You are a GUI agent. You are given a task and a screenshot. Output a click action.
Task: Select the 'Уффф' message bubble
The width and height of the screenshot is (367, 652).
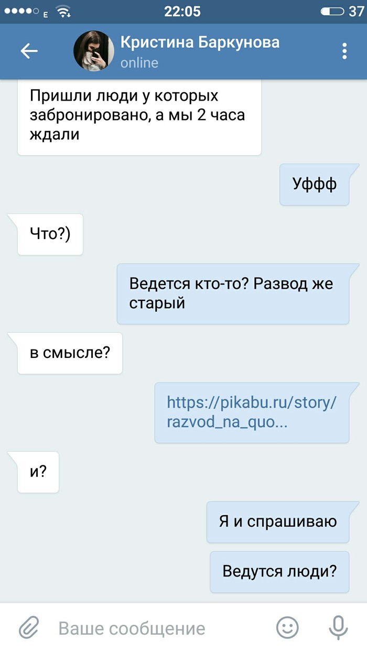coord(314,184)
